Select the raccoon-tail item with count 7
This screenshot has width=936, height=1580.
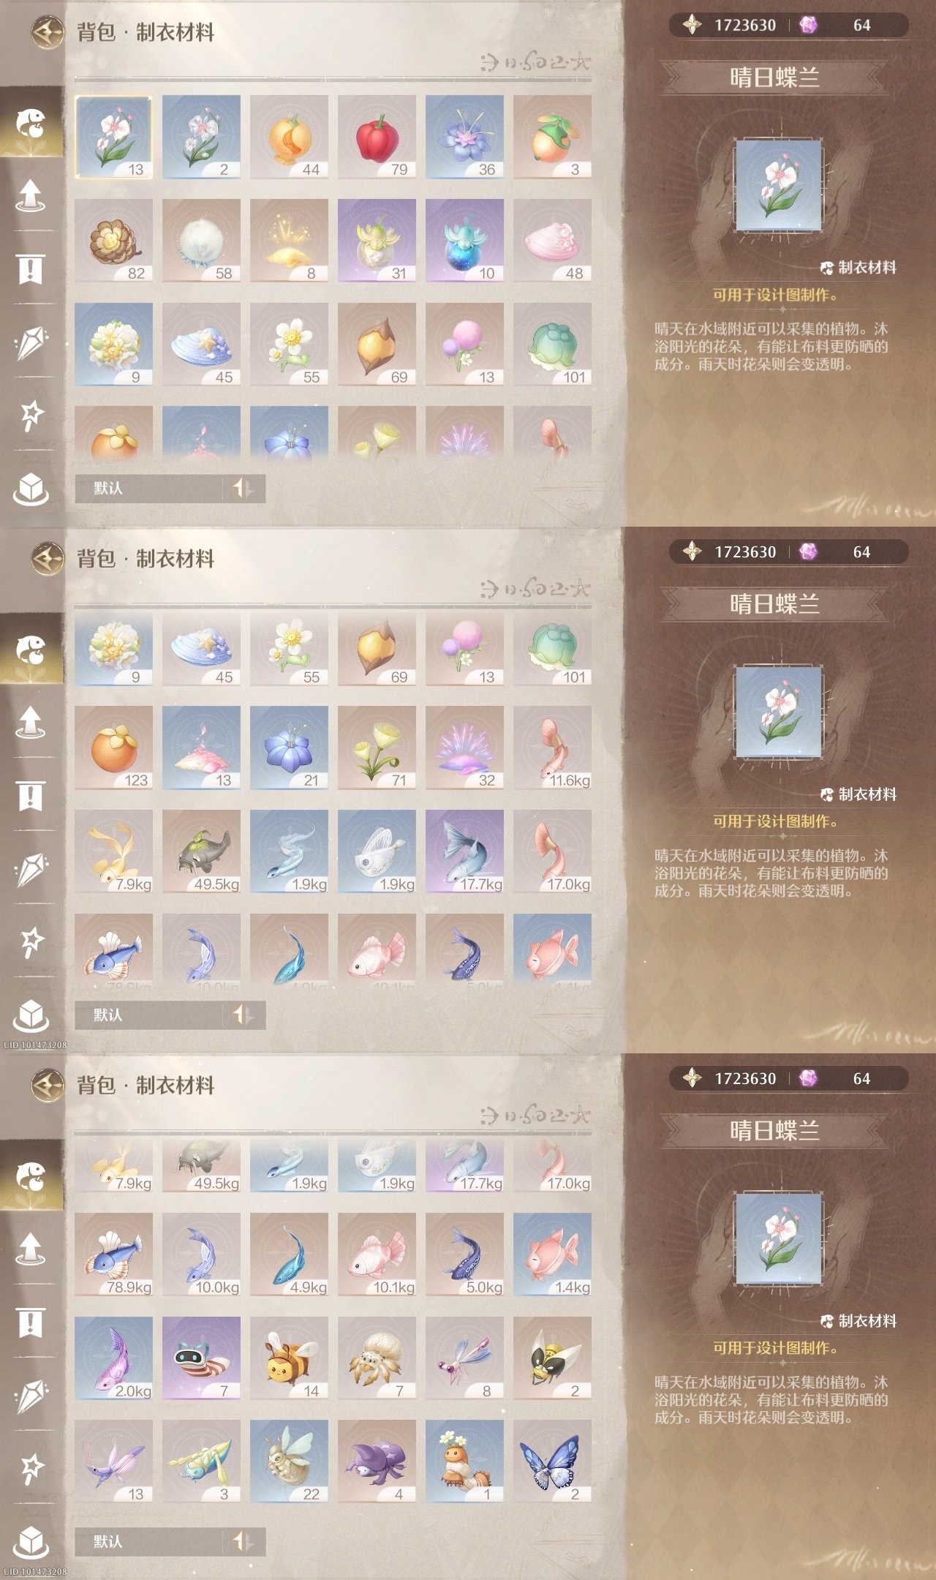pyautogui.click(x=201, y=1358)
